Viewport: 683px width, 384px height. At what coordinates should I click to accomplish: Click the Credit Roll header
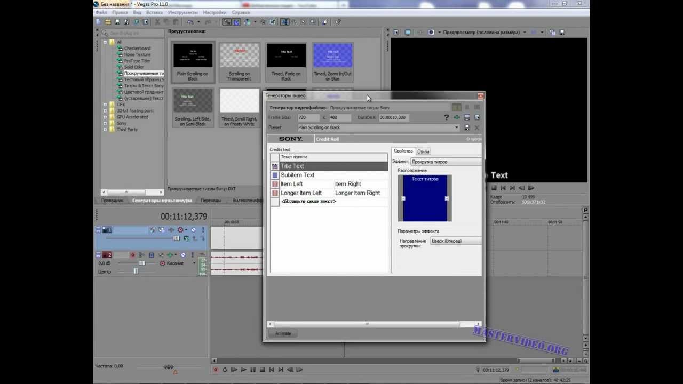327,139
